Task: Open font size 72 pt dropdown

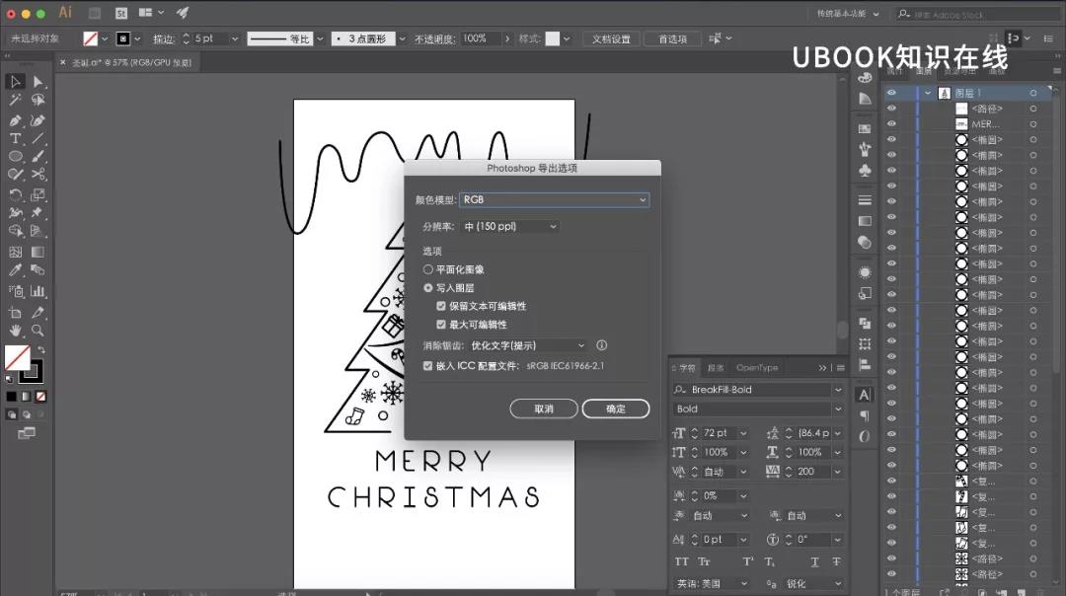Action: (x=744, y=433)
